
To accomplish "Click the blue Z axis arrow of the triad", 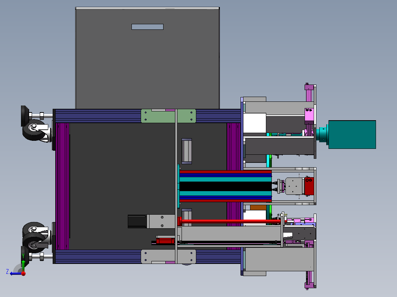I will [x=15, y=273].
